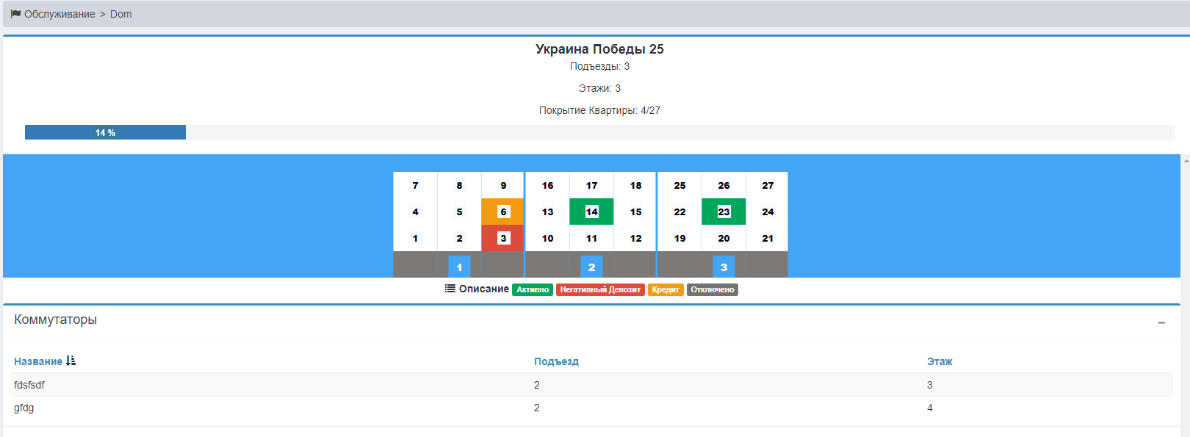The height and width of the screenshot is (437, 1190).
Task: Select entrance 2 door marker
Action: 591,267
